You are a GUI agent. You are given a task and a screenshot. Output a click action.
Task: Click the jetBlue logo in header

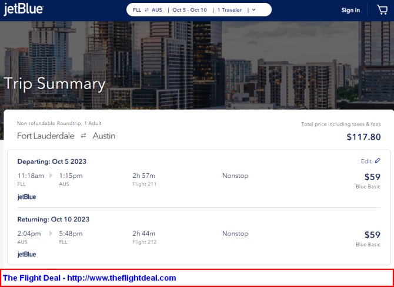24,10
